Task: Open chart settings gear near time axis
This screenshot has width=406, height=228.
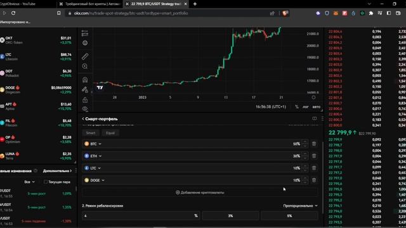Action: [313, 98]
